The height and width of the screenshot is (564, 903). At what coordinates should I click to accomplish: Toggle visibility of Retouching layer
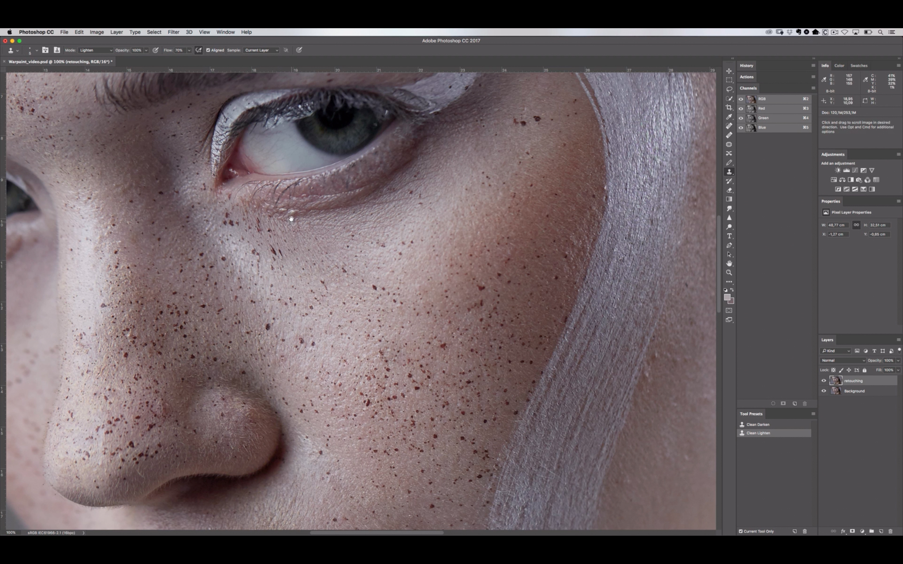824,380
